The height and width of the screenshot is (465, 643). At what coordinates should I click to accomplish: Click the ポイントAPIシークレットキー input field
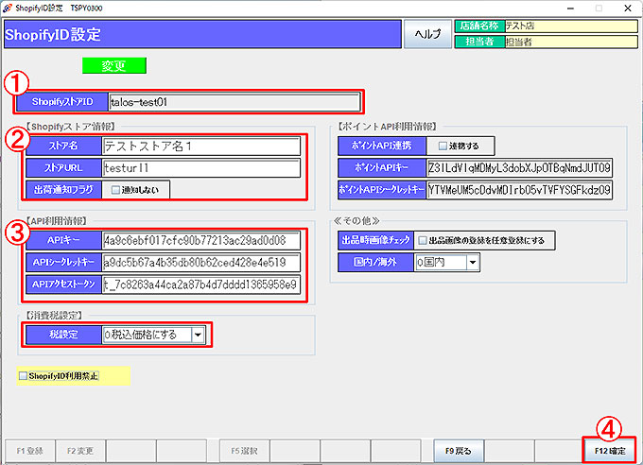(x=519, y=190)
